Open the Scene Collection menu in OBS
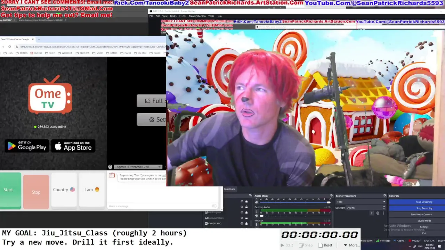This screenshot has height=250, width=445. 197,16
